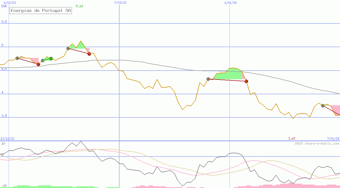Screen dimensions: 340x188
Task: Click grey marker at far right of price line
Action: tap(323, 106)
